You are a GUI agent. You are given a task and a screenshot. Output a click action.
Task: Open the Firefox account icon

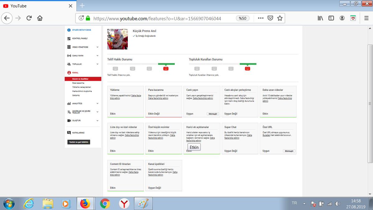point(342,18)
